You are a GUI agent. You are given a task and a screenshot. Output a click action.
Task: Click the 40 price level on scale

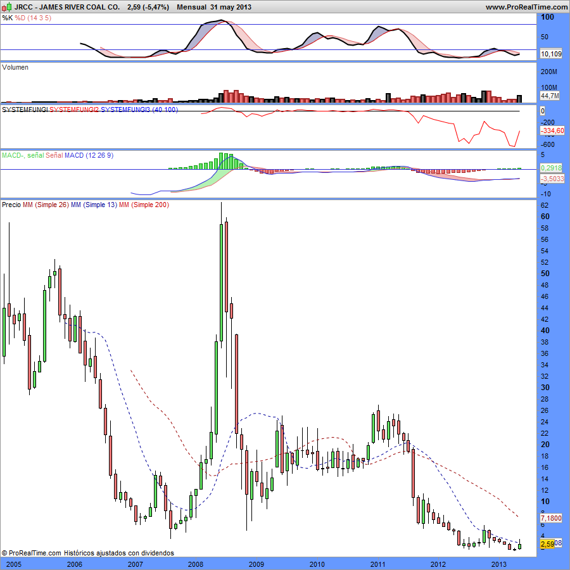(545, 331)
